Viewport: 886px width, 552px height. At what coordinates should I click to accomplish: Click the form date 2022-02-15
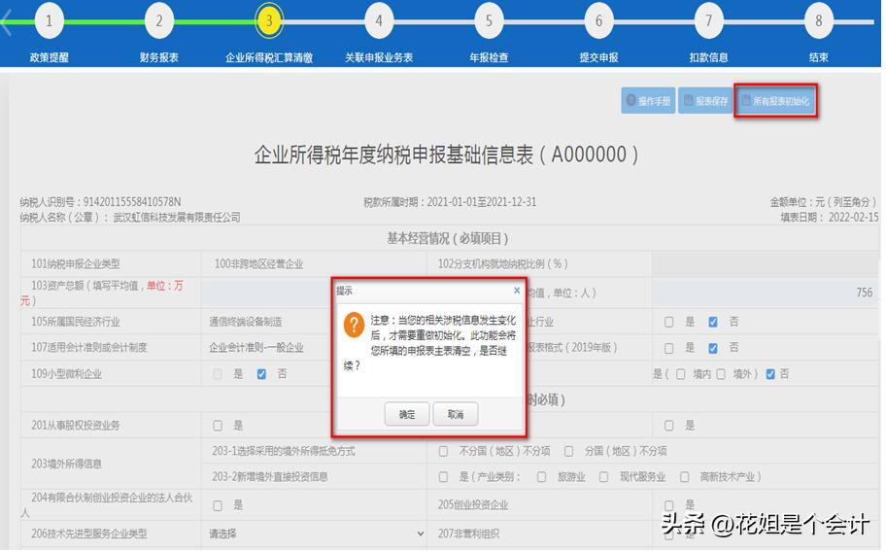point(853,217)
